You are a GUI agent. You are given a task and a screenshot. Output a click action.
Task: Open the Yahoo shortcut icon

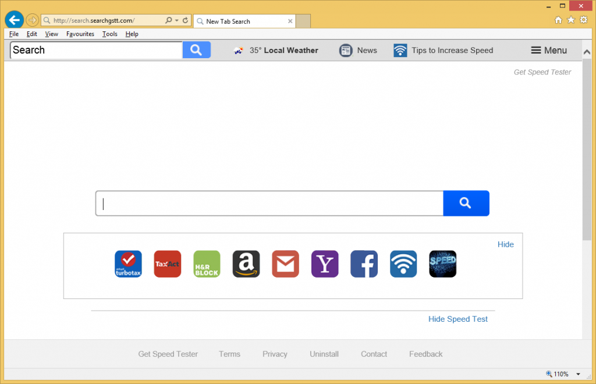pos(325,264)
